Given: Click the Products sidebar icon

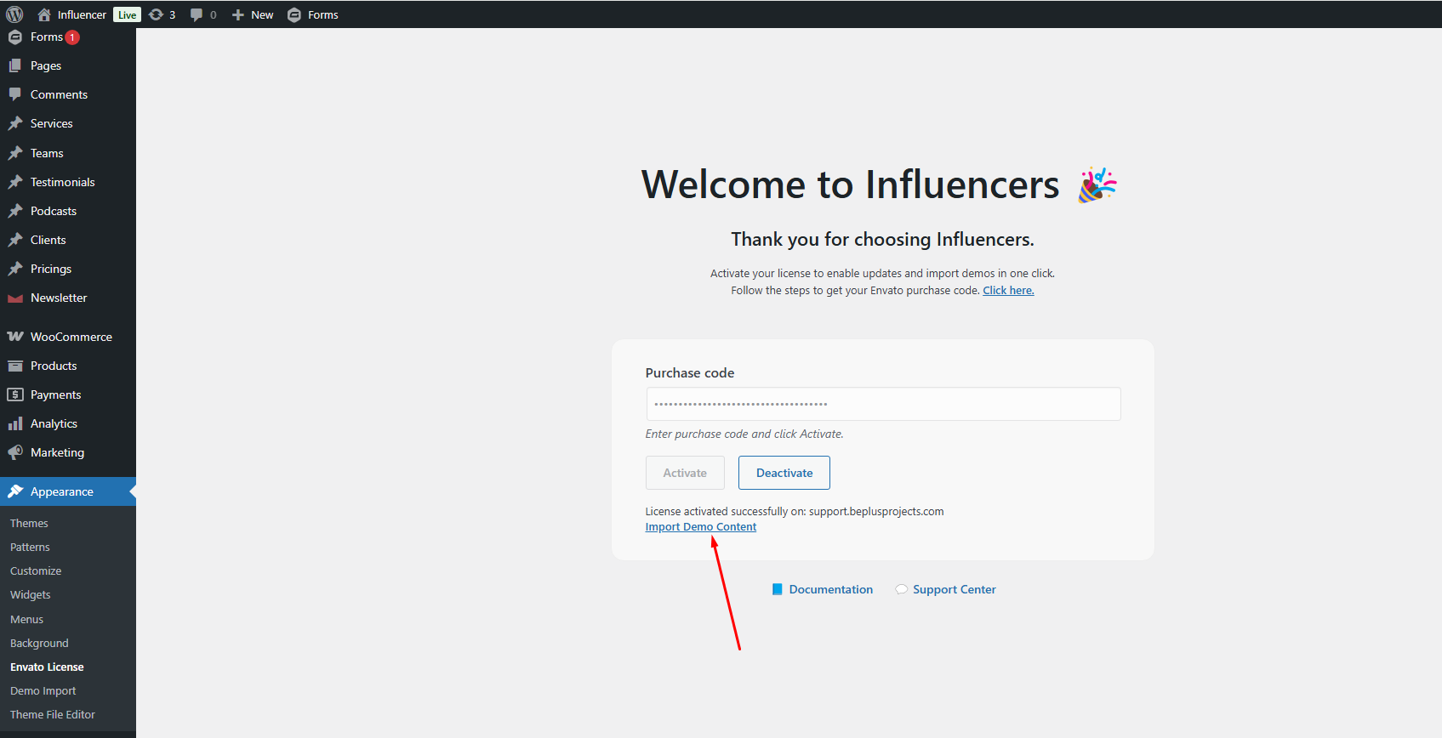Looking at the screenshot, I should [x=15, y=366].
